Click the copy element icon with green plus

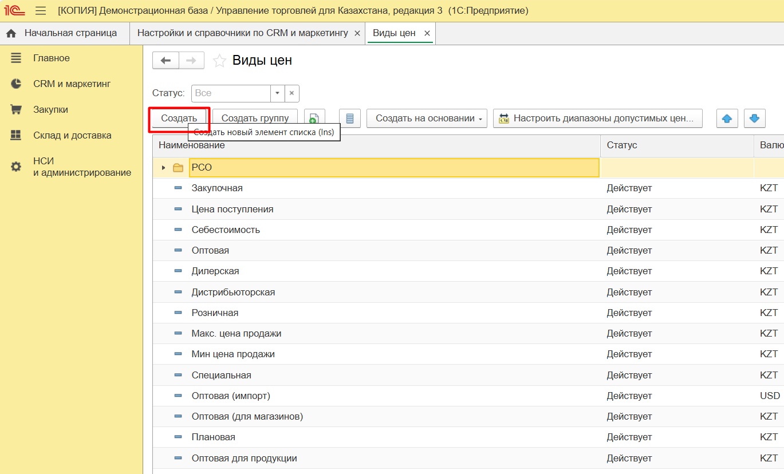coord(314,118)
